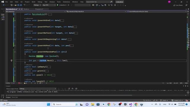The width and height of the screenshot is (190, 107).
Task: Select the Output tab at bottom
Action: 8,97
